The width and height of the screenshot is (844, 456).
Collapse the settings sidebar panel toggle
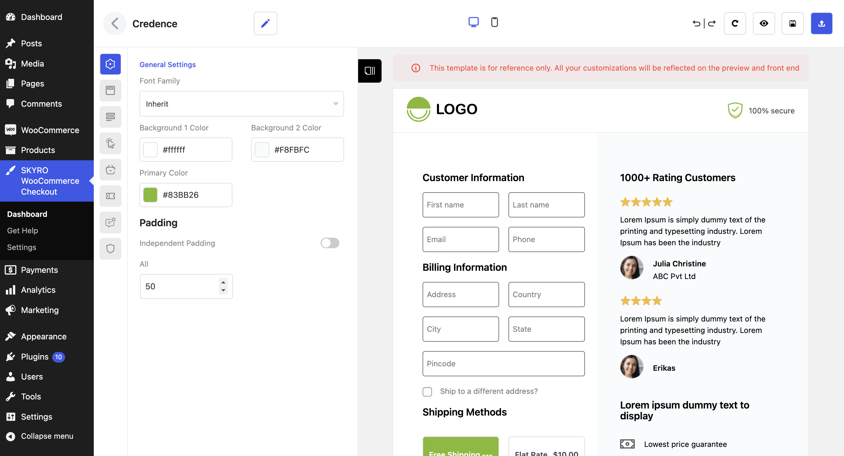coord(370,71)
